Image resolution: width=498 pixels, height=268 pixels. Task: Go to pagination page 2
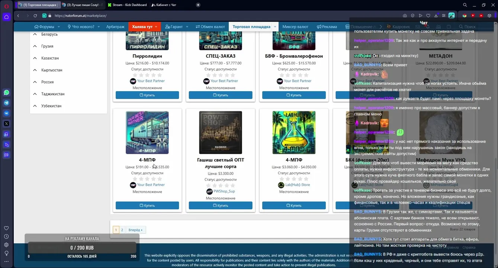pos(122,230)
